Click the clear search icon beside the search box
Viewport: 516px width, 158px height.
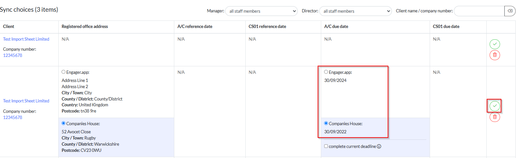pyautogui.click(x=510, y=11)
